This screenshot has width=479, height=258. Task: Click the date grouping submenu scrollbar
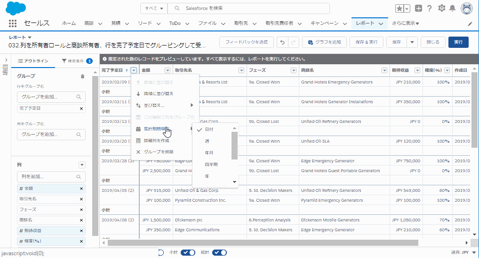click(x=234, y=146)
